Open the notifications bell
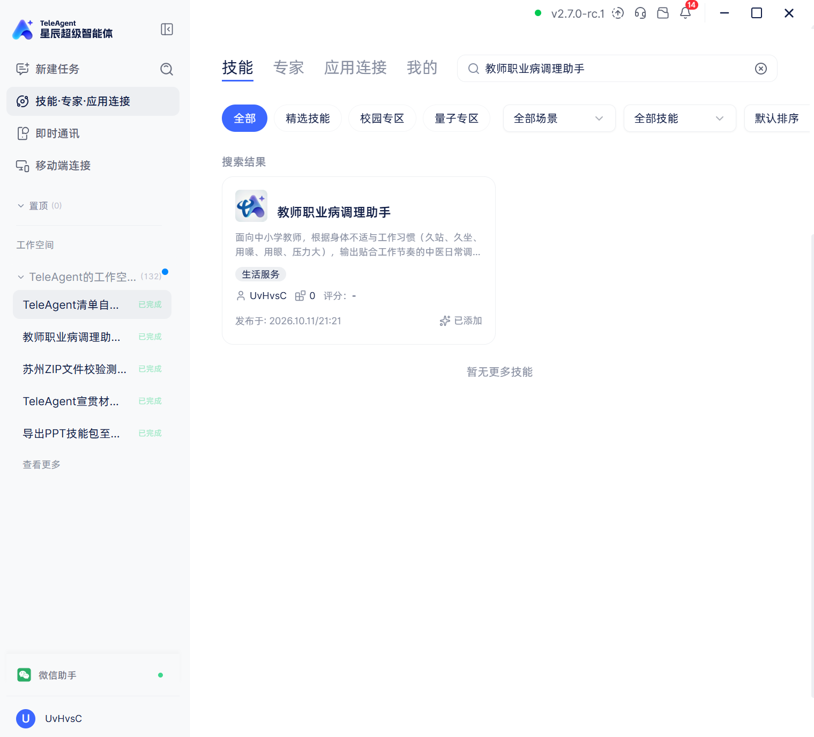814x737 pixels. pyautogui.click(x=685, y=13)
